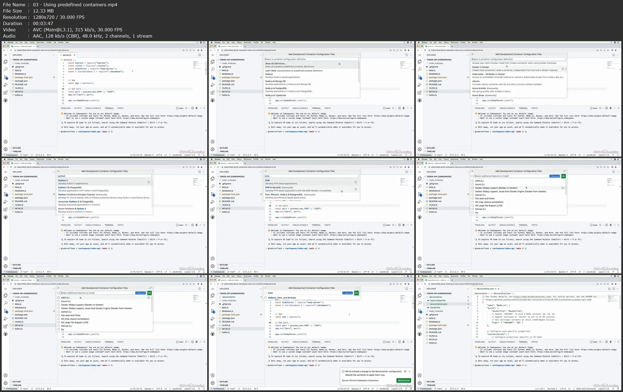This screenshot has height=392, width=623.
Task: Open gear icon in rebuild container notification
Action: [x=405, y=371]
